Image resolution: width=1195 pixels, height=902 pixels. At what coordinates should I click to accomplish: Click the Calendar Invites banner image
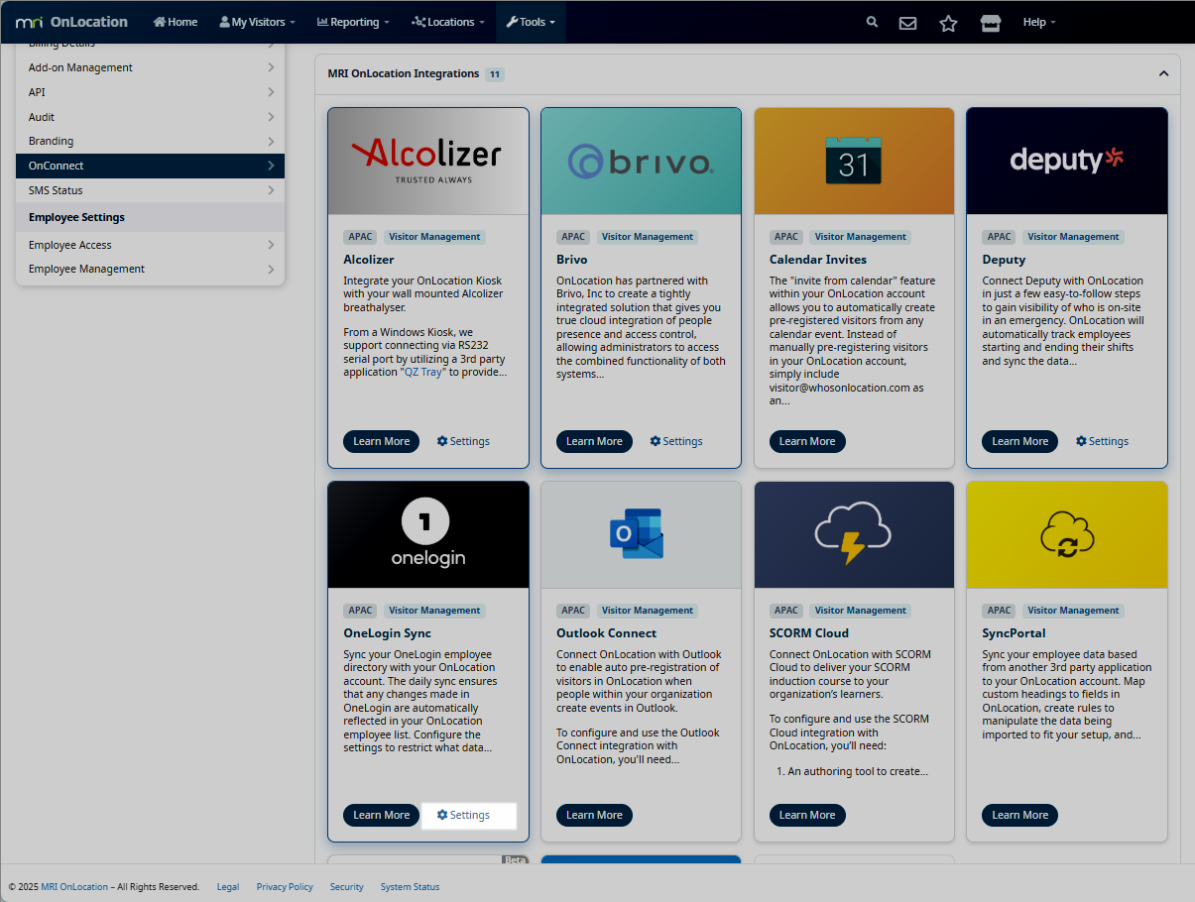(854, 162)
